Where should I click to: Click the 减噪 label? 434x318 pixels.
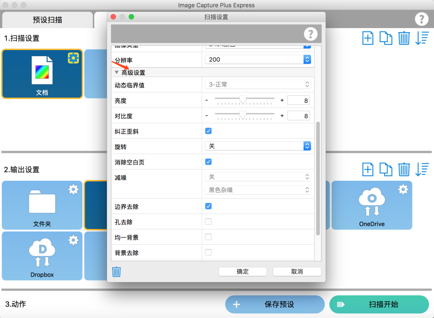tap(120, 178)
